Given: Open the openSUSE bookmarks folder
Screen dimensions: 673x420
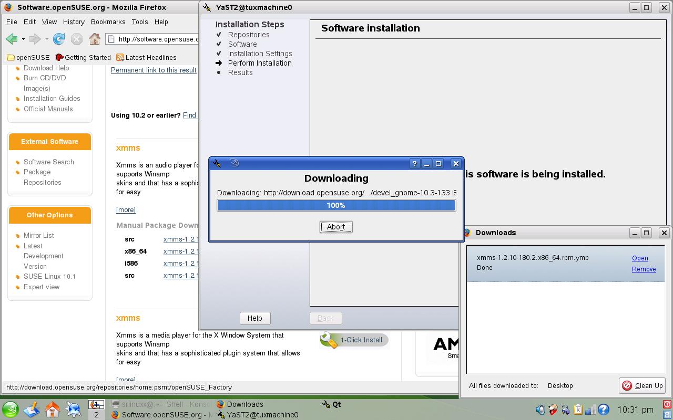Looking at the screenshot, I should 28,58.
